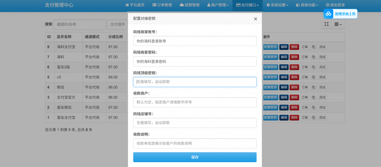Click the copy icon in the 微信 row
The height and width of the screenshot is (167, 381).
pyautogui.click(x=313, y=87)
